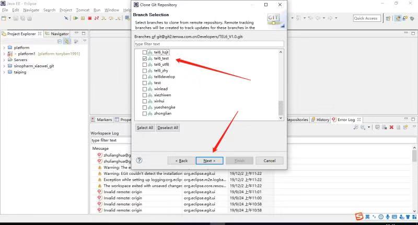Switch to the Markers tab

[101, 120]
